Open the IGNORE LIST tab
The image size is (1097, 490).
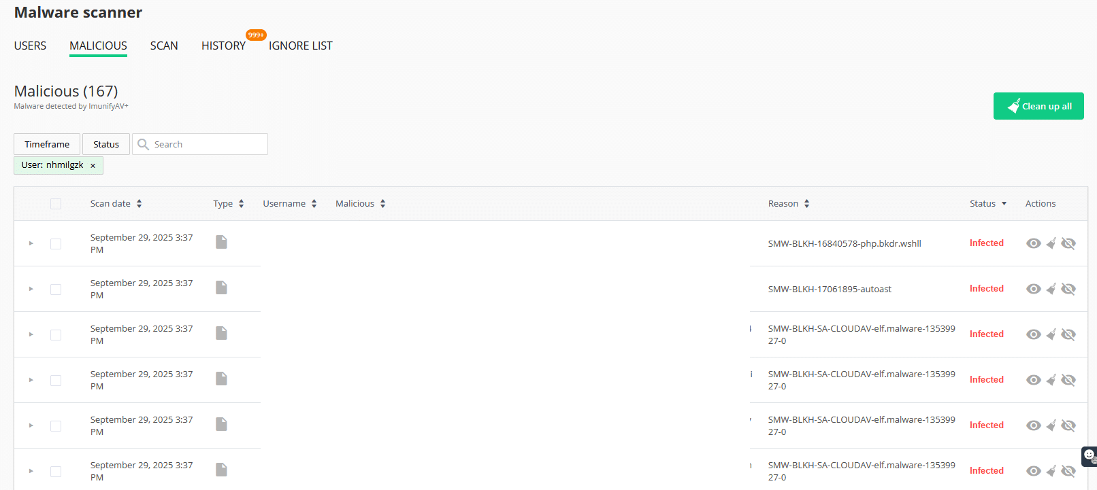(300, 46)
